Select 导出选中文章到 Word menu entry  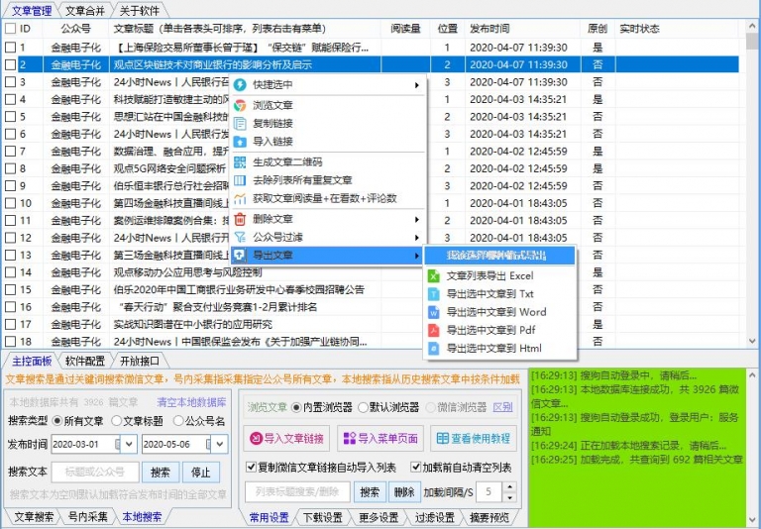499,312
